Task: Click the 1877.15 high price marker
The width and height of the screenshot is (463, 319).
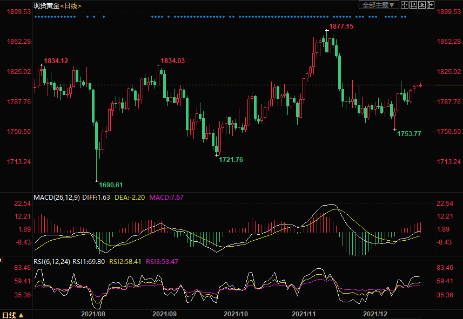Action: [341, 26]
